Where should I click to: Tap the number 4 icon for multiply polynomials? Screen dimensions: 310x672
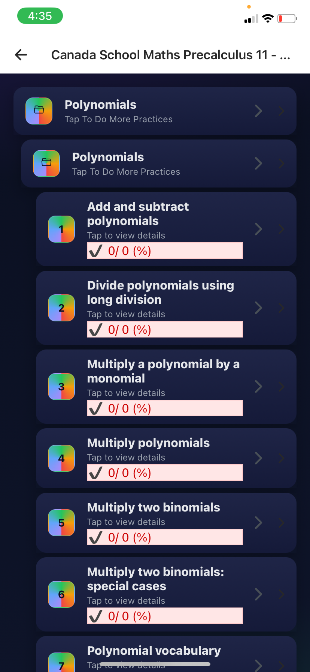coord(61,458)
